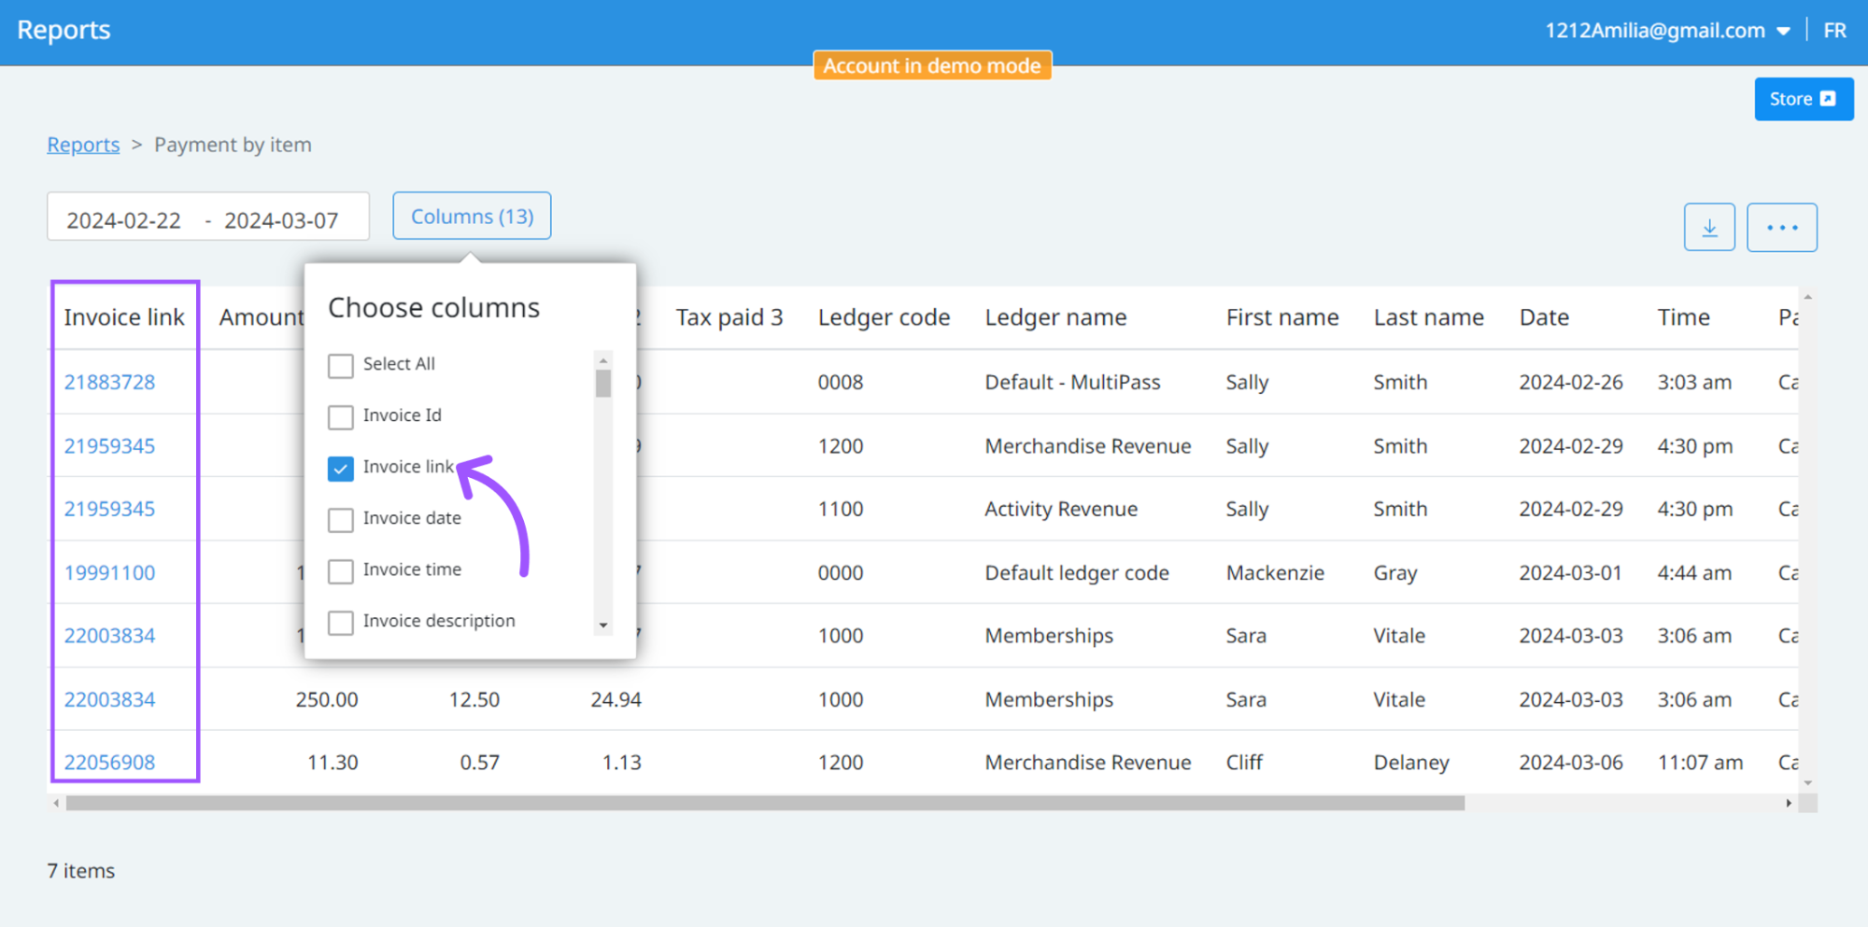Click the Delaney last name cell
Viewport: 1868px width, 927px height.
1411,762
